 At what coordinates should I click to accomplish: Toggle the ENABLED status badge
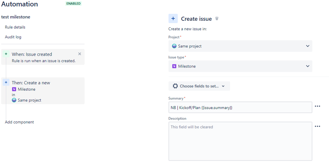click(73, 4)
